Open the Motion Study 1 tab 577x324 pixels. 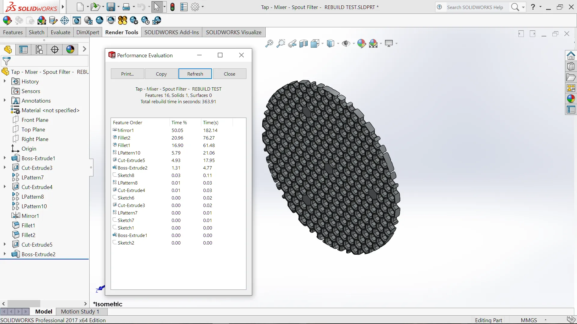point(80,312)
